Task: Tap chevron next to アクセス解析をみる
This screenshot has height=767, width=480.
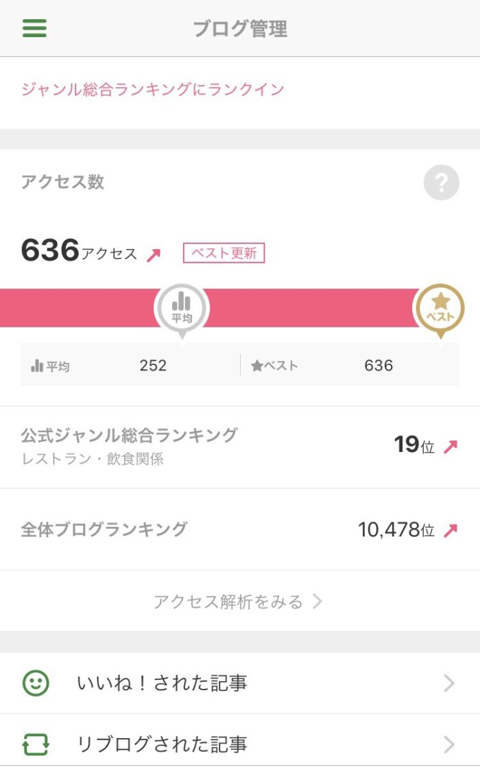Action: (317, 602)
